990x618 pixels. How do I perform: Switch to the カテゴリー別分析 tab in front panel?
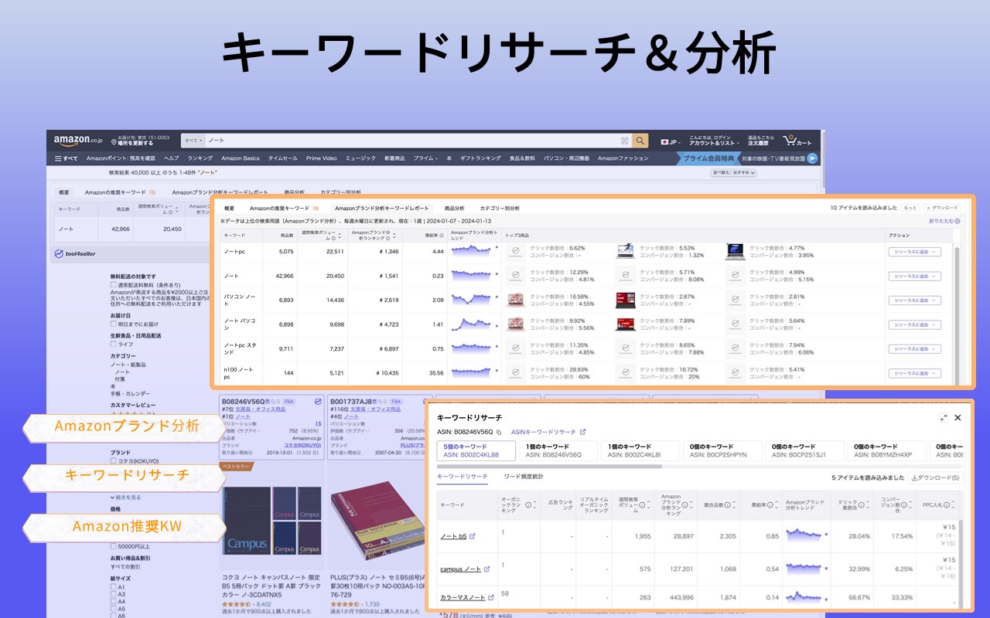click(x=500, y=208)
